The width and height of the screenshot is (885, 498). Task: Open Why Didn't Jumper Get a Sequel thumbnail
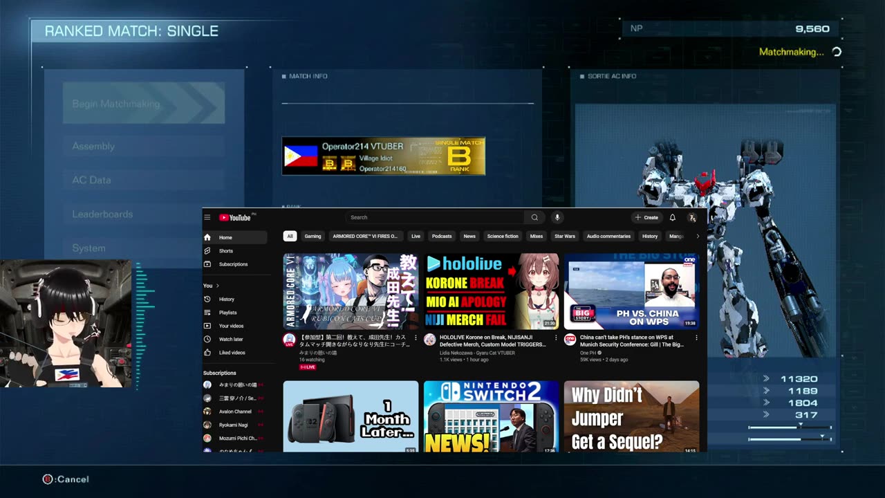point(631,416)
